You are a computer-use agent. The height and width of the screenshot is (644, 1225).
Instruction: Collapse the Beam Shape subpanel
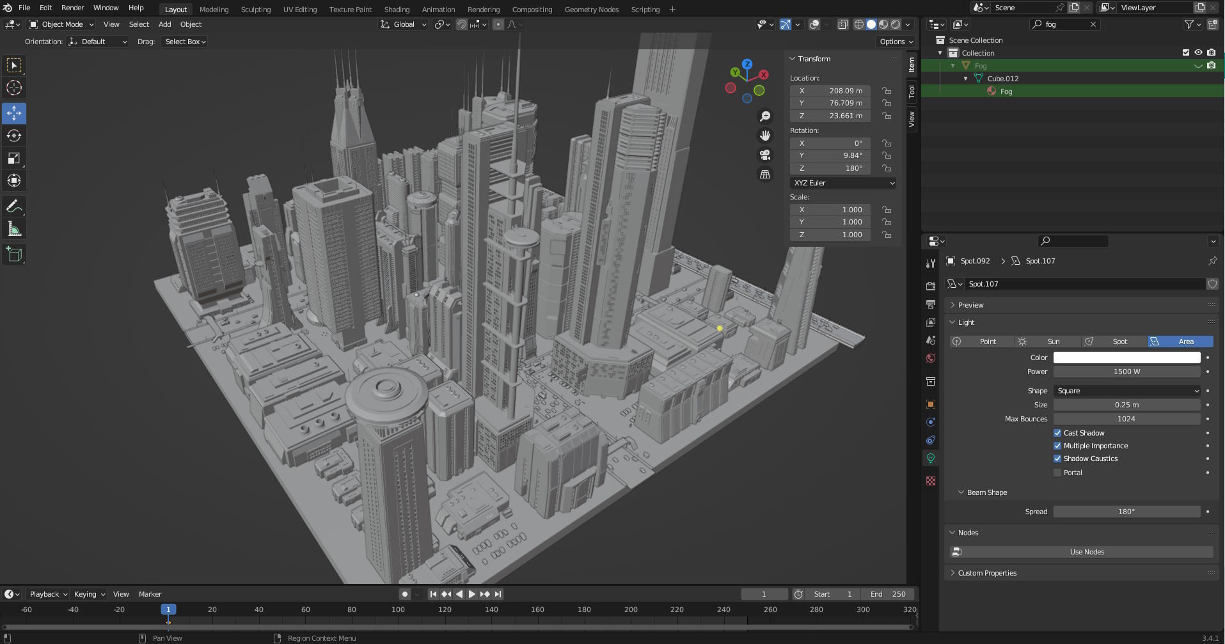tap(986, 492)
